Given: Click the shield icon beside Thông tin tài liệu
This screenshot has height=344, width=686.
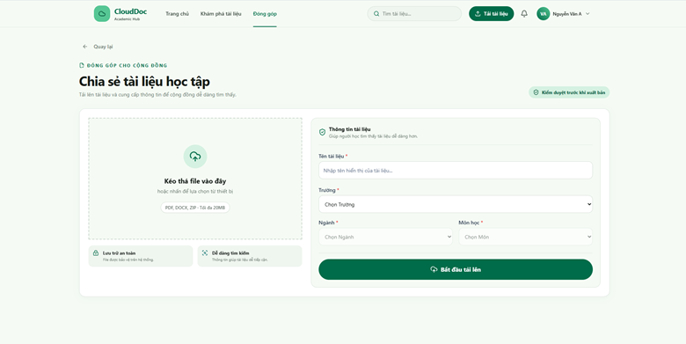Looking at the screenshot, I should click(x=323, y=132).
